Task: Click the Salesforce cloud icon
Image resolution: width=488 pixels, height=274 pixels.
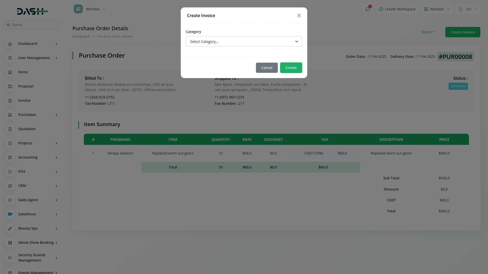Action: tap(10, 214)
